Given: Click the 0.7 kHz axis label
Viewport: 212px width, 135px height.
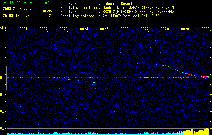Looking at the screenshot, I should (3, 111).
